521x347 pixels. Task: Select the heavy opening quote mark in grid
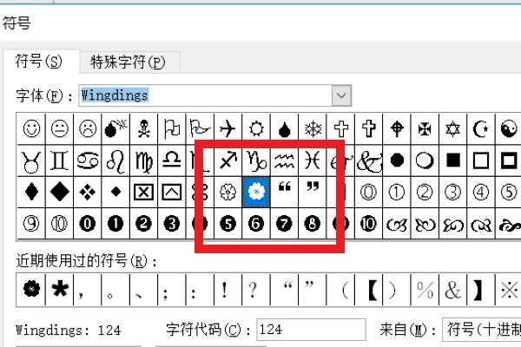[x=284, y=192]
